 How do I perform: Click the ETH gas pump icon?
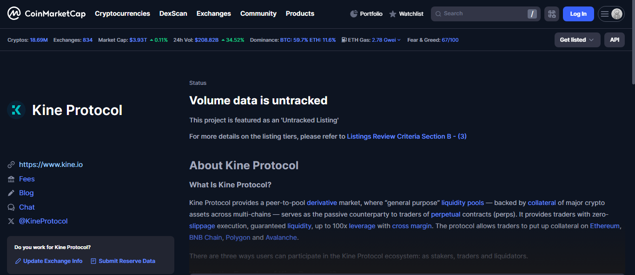pos(344,40)
